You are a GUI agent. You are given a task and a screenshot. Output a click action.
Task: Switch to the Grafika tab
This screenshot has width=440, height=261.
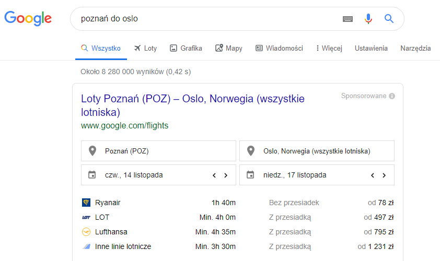[x=186, y=49]
